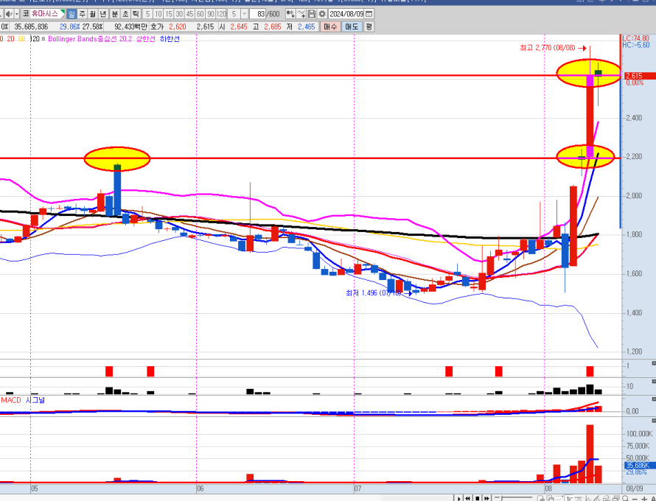Click the add indicator chart icon

290,14
